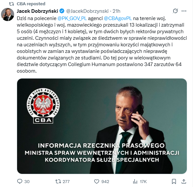Open the @JacekDobrzynski handle
The image size is (195, 187).
click(x=87, y=11)
